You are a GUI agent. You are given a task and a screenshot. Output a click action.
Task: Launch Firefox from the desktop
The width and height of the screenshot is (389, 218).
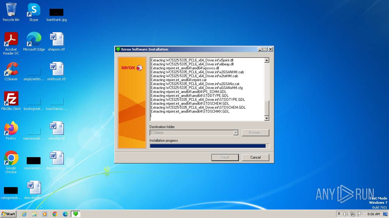pyautogui.click(x=11, y=131)
